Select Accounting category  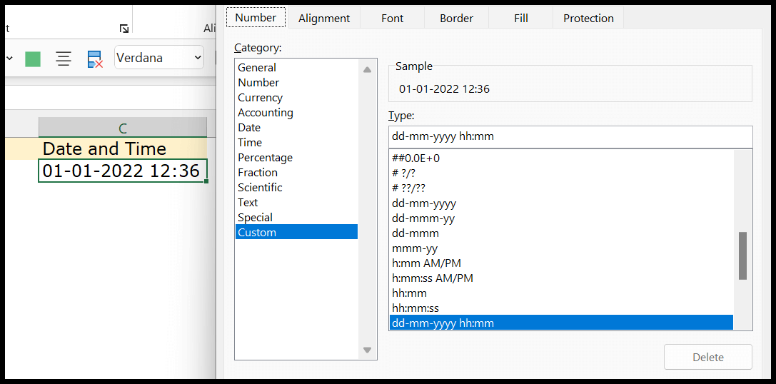(x=296, y=112)
